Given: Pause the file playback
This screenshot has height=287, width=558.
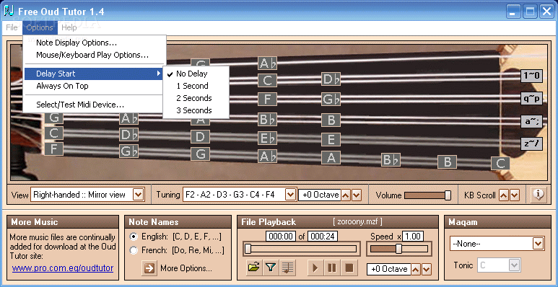Looking at the screenshot, I should click(x=331, y=268).
